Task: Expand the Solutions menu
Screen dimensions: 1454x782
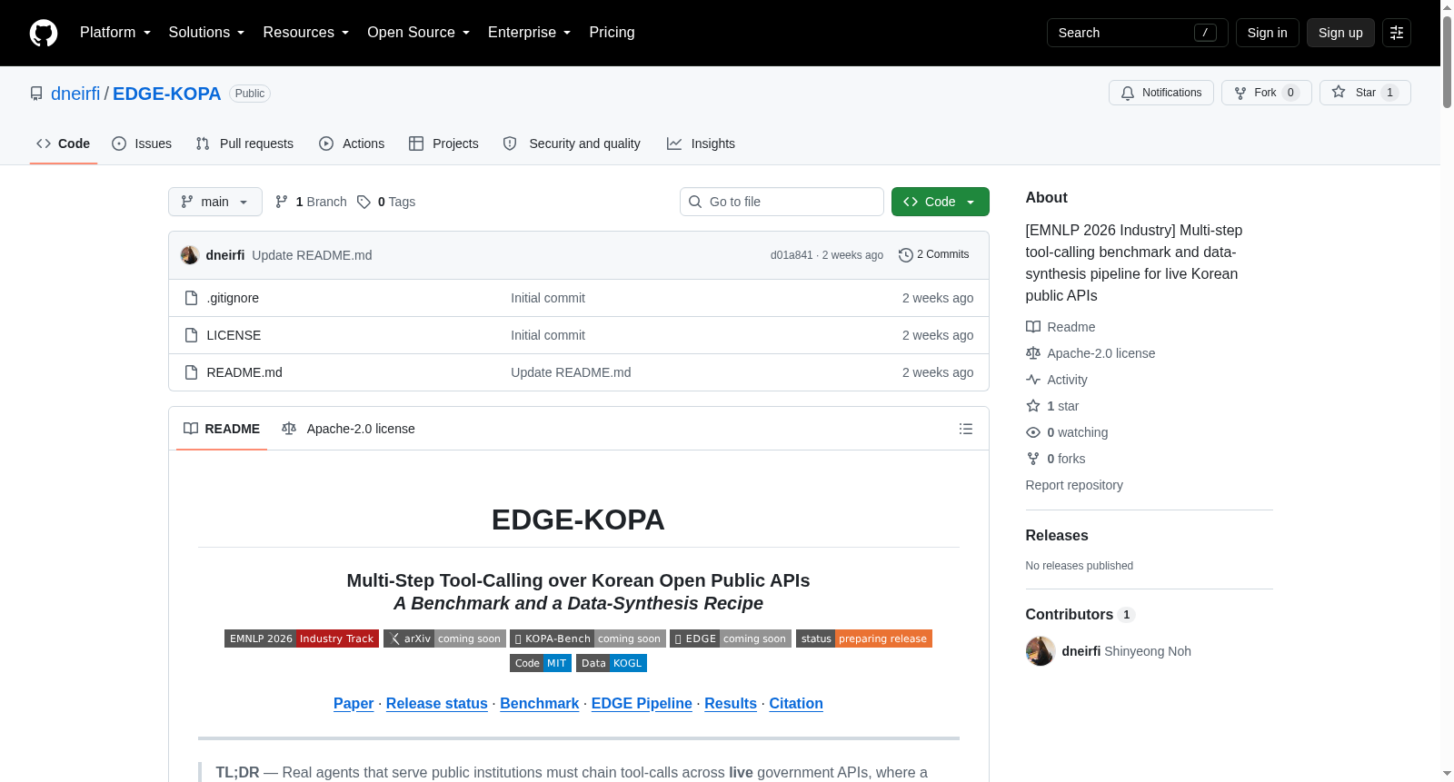Action: [x=206, y=33]
